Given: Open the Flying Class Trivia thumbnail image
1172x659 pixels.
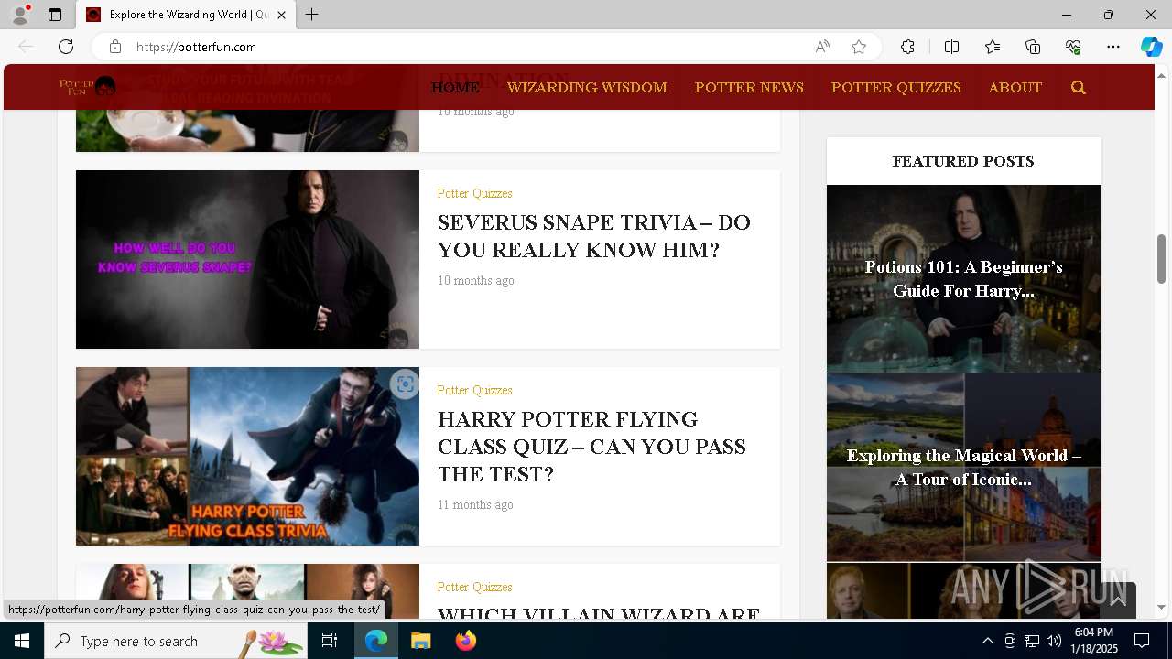Looking at the screenshot, I should click(247, 456).
